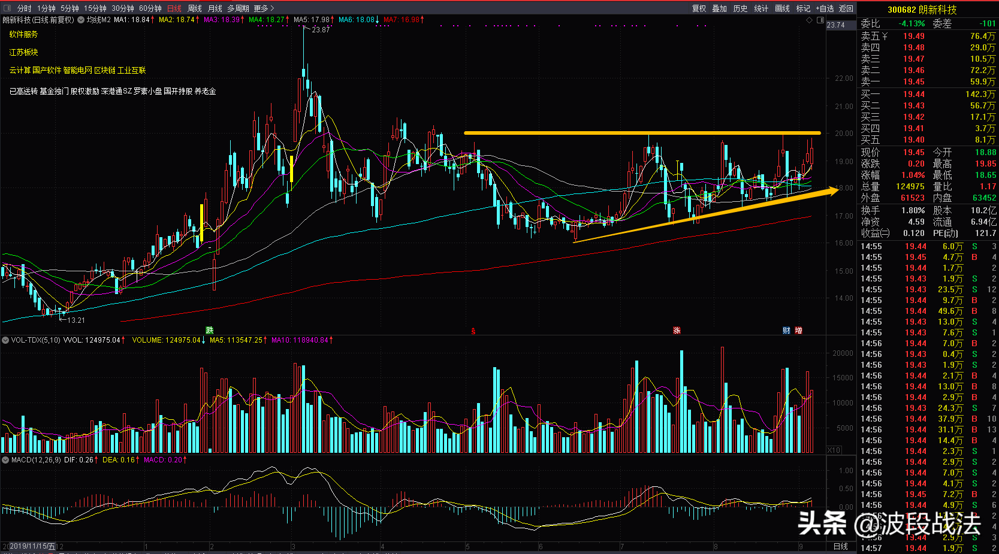This screenshot has height=554, width=999.
Task: Click the 叠加 overlay button
Action: 719,8
